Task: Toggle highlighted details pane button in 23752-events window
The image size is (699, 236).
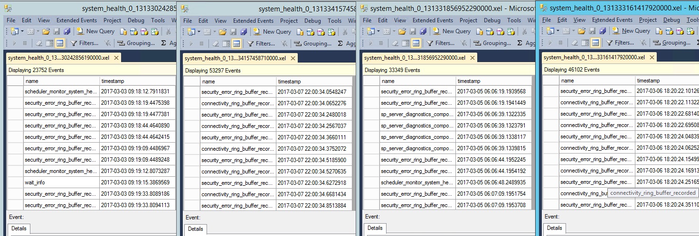Action: (x=60, y=43)
